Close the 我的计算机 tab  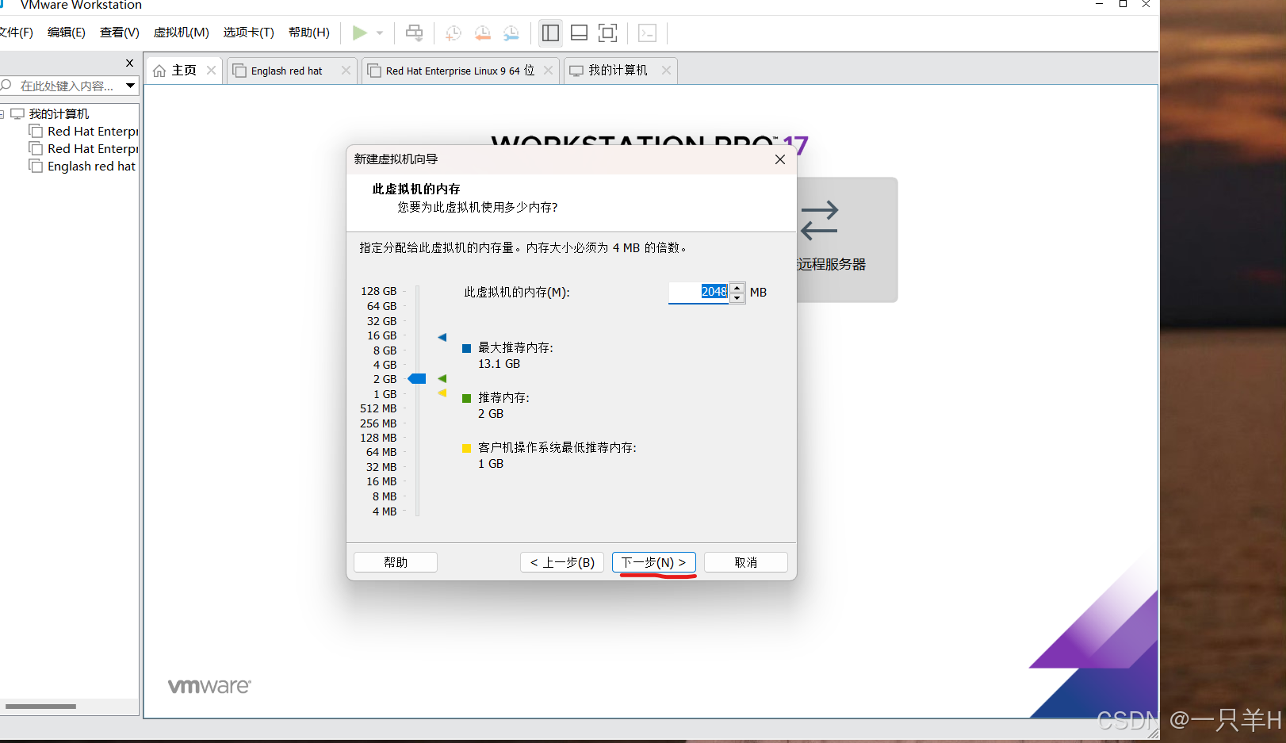666,71
